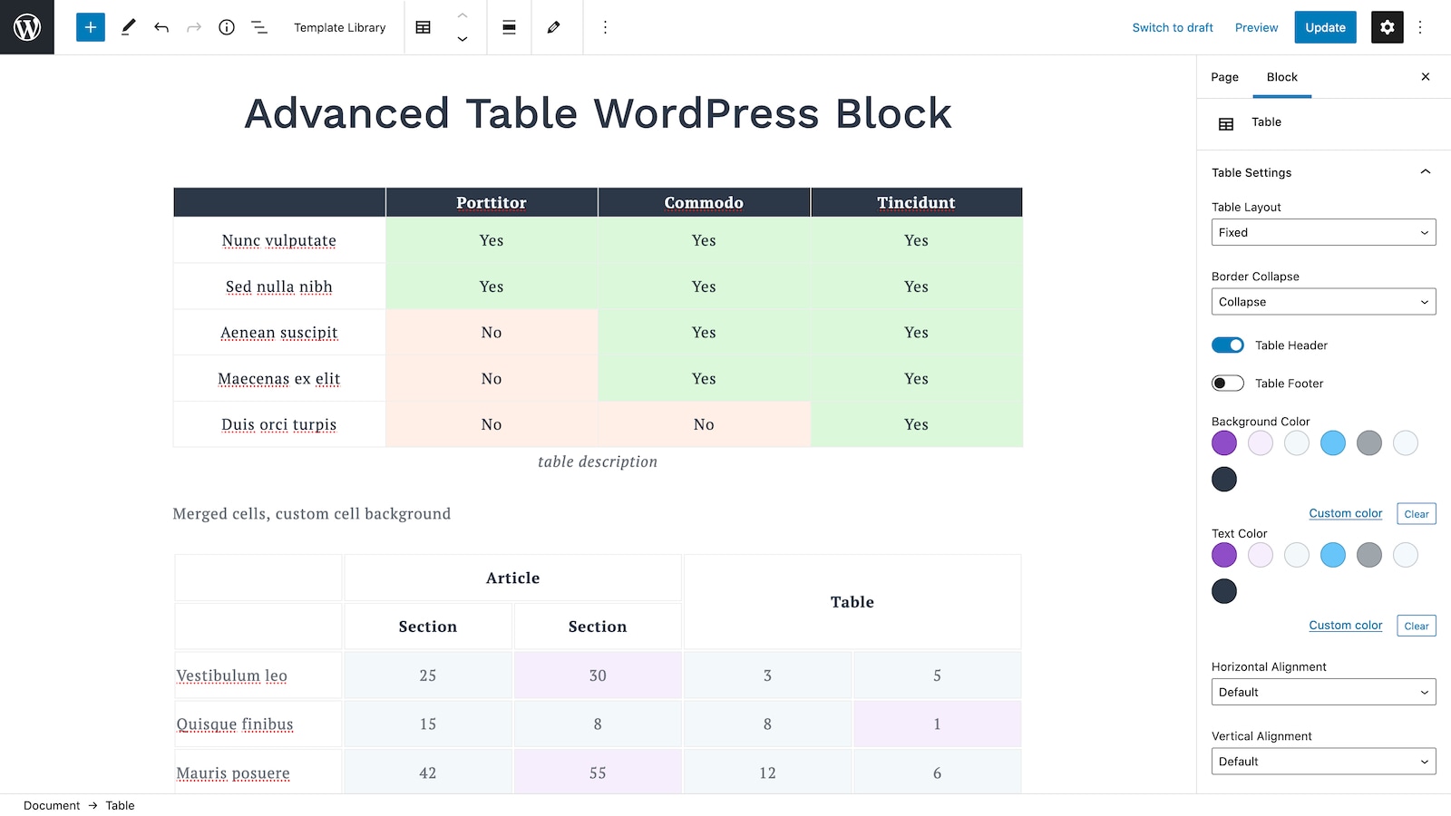1451x816 pixels.
Task: Click the blue add block plus button
Action: pos(91,27)
